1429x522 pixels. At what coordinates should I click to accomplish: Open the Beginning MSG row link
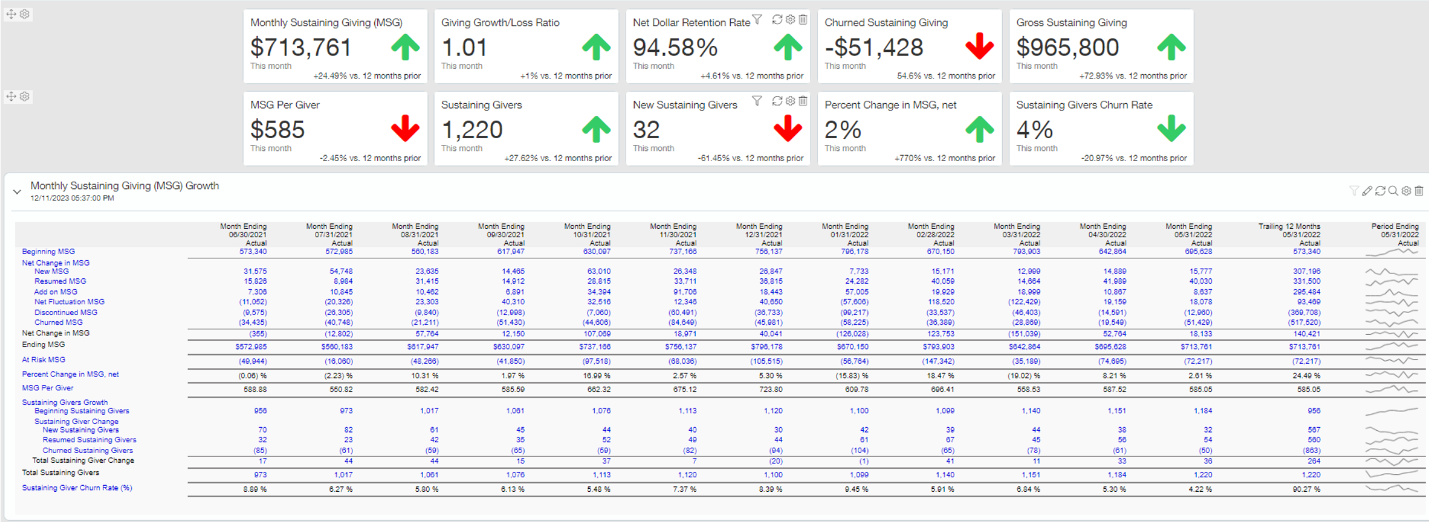(48, 252)
